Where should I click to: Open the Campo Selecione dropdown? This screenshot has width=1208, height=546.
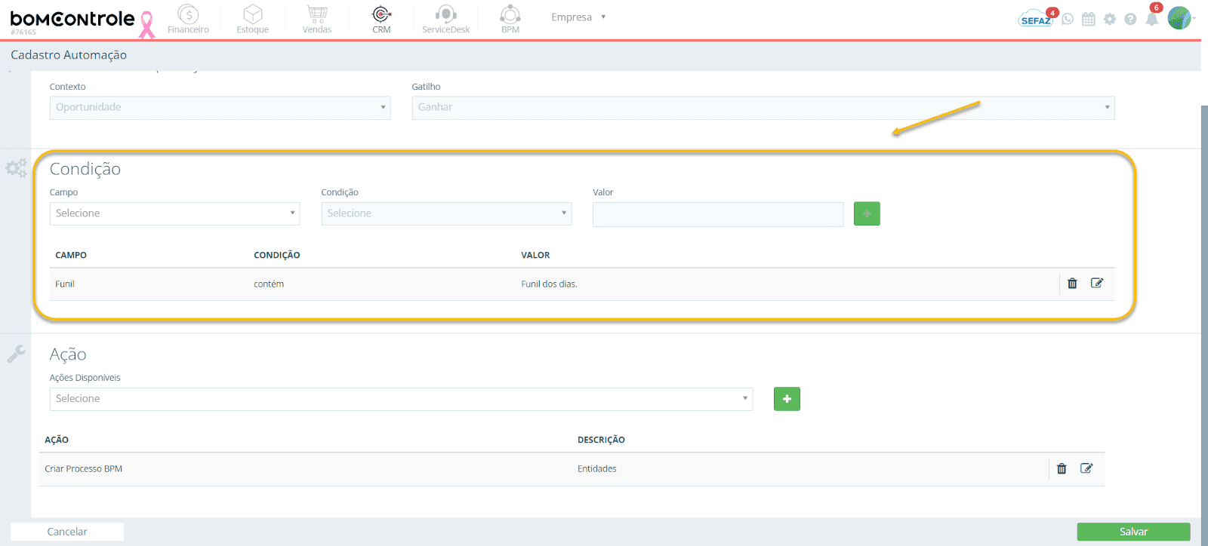(x=174, y=213)
